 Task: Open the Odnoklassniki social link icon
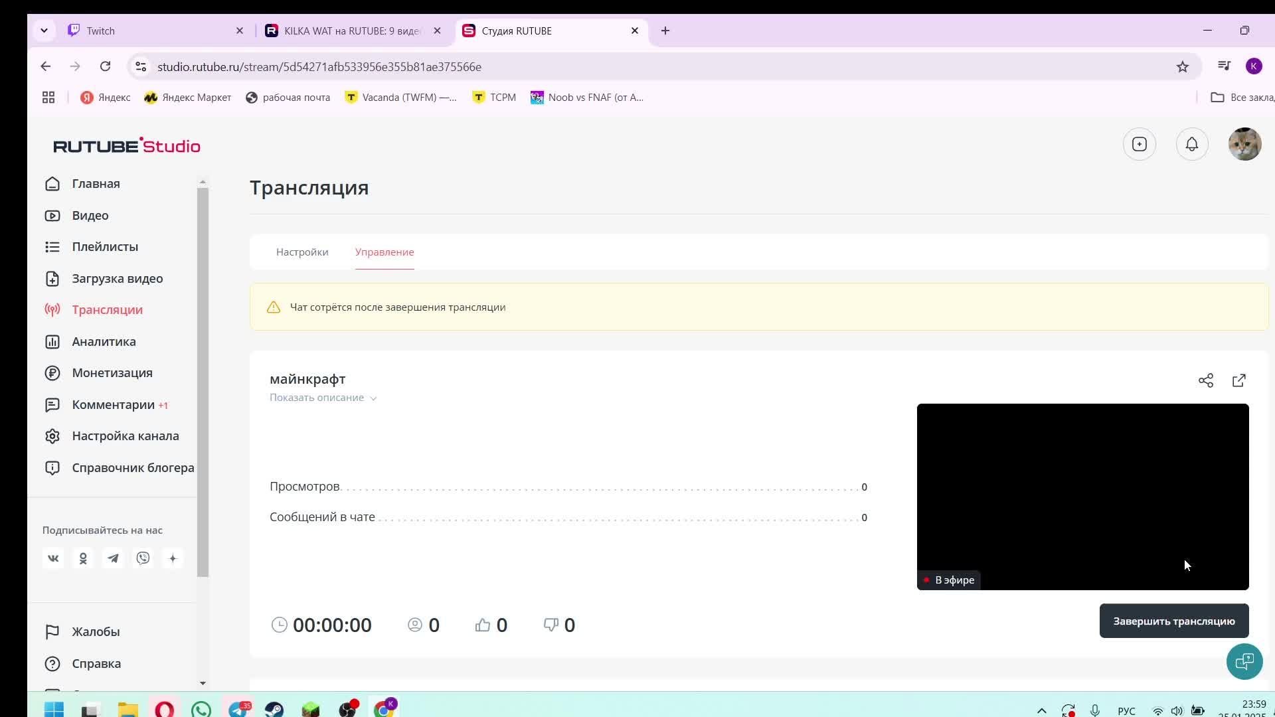[83, 558]
